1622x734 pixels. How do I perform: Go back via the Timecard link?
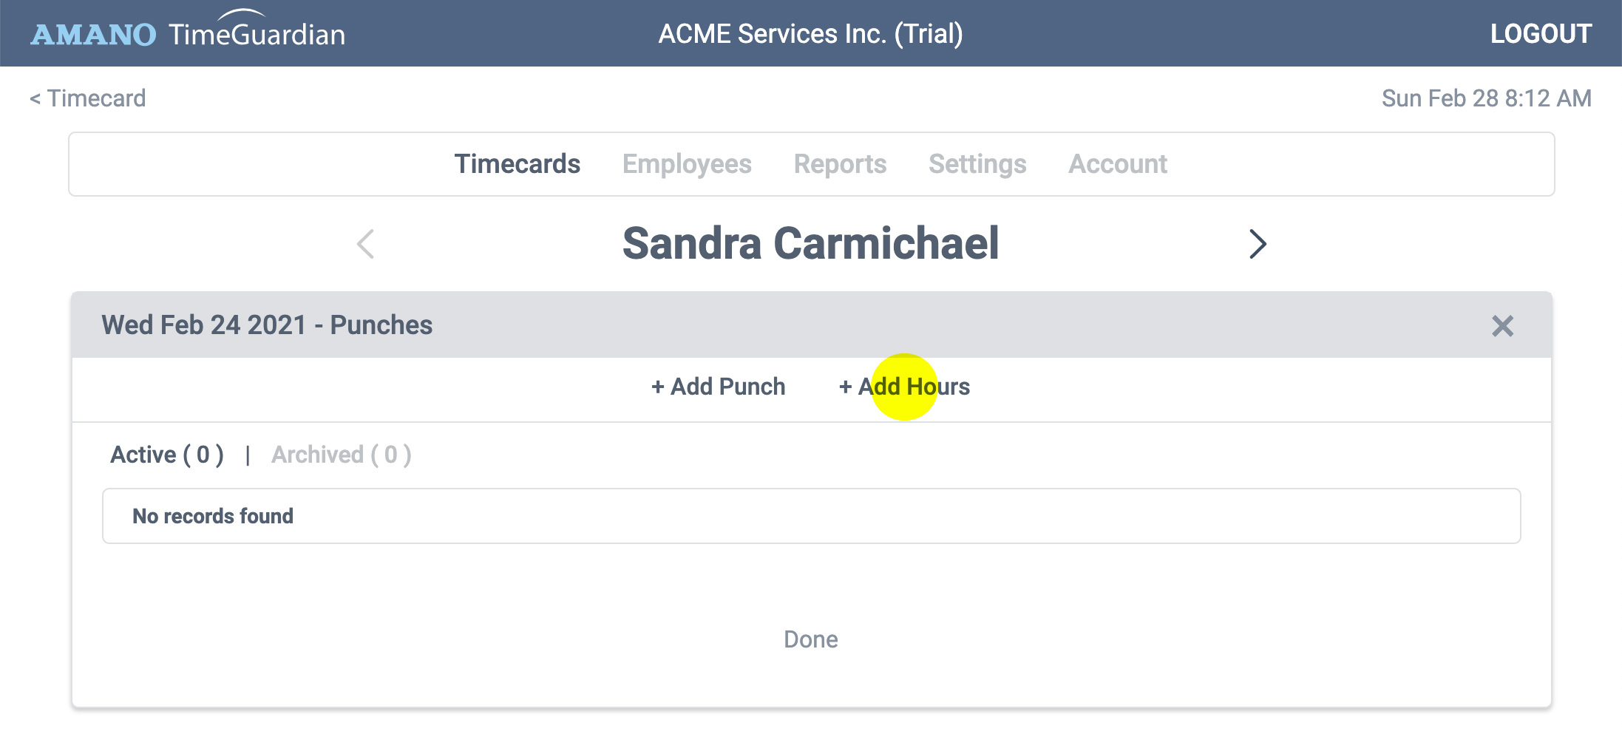[x=88, y=98]
